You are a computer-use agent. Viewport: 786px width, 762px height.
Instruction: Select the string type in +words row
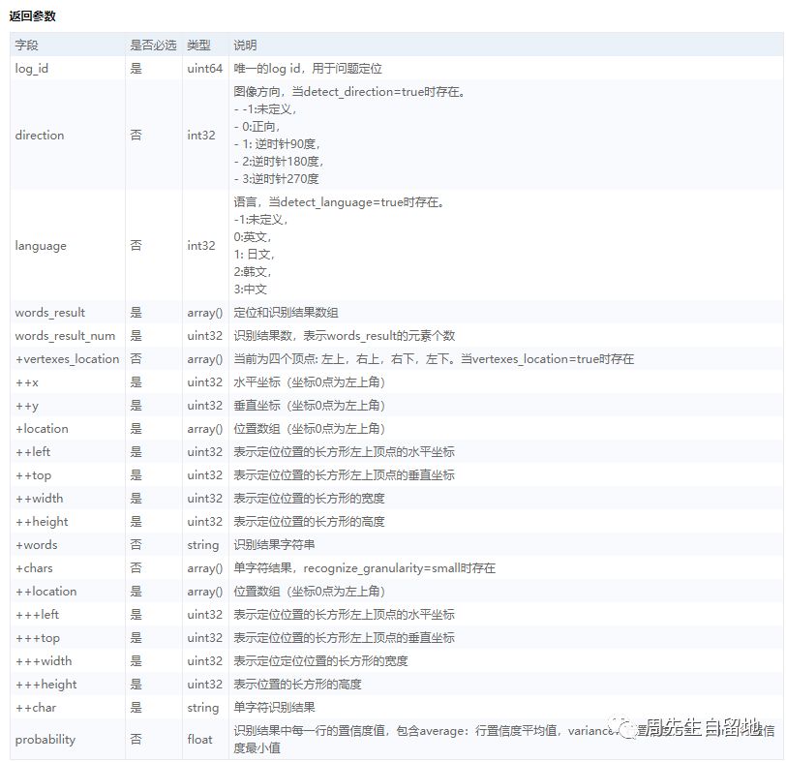point(203,545)
